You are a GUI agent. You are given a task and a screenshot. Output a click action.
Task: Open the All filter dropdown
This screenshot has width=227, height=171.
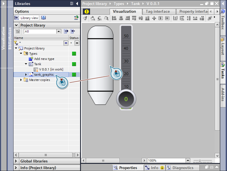(x=59, y=31)
